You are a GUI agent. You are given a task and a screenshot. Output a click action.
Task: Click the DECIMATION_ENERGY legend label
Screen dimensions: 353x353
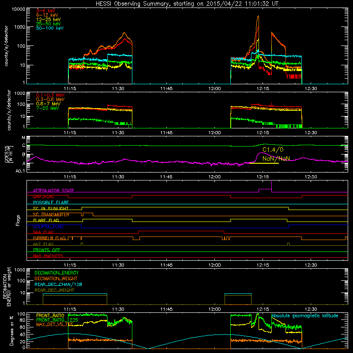[x=56, y=273]
